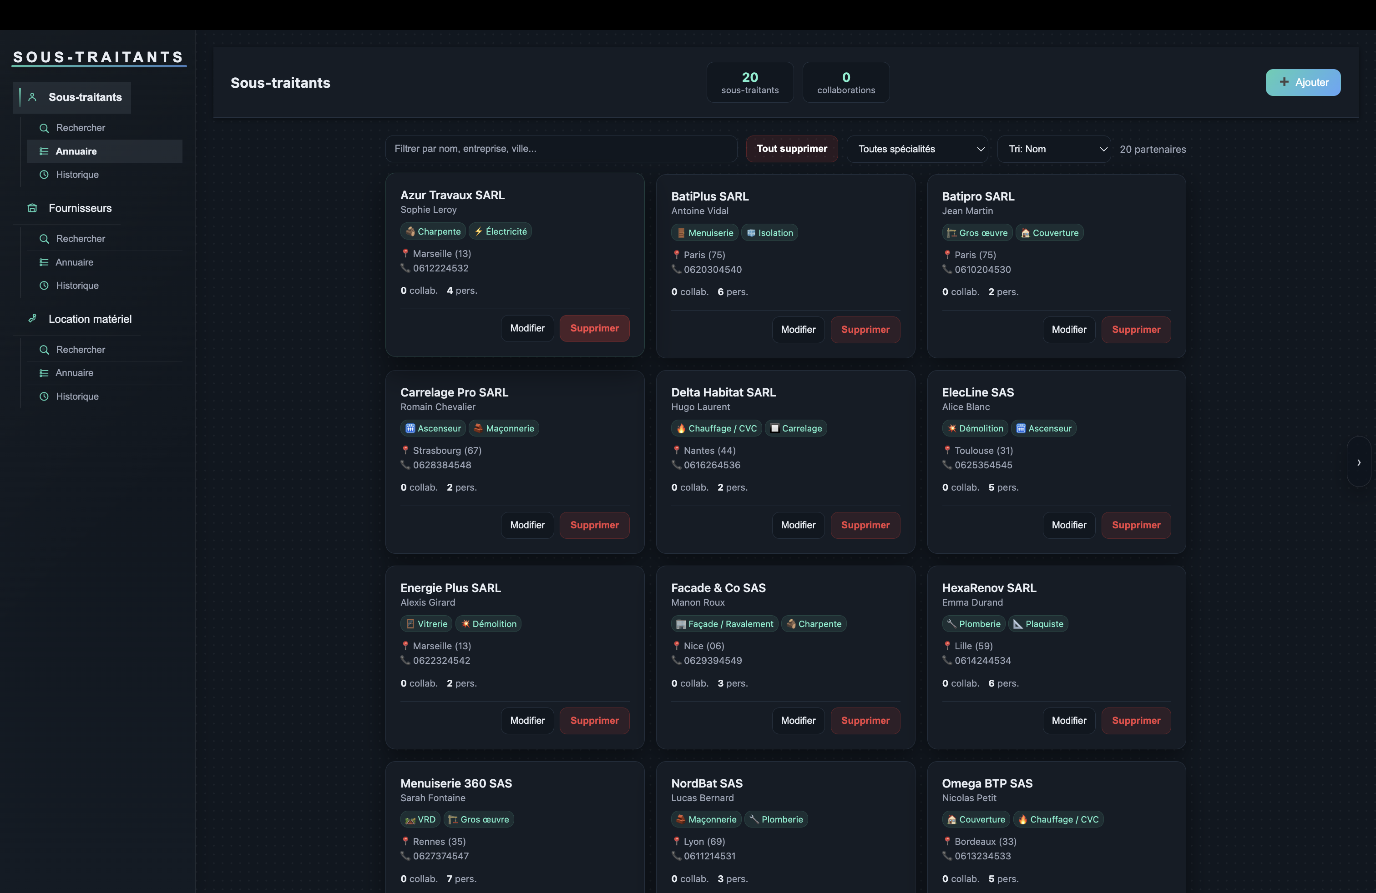The image size is (1376, 893).
Task: Click Modifier on BatiPlus SARL card
Action: point(798,329)
